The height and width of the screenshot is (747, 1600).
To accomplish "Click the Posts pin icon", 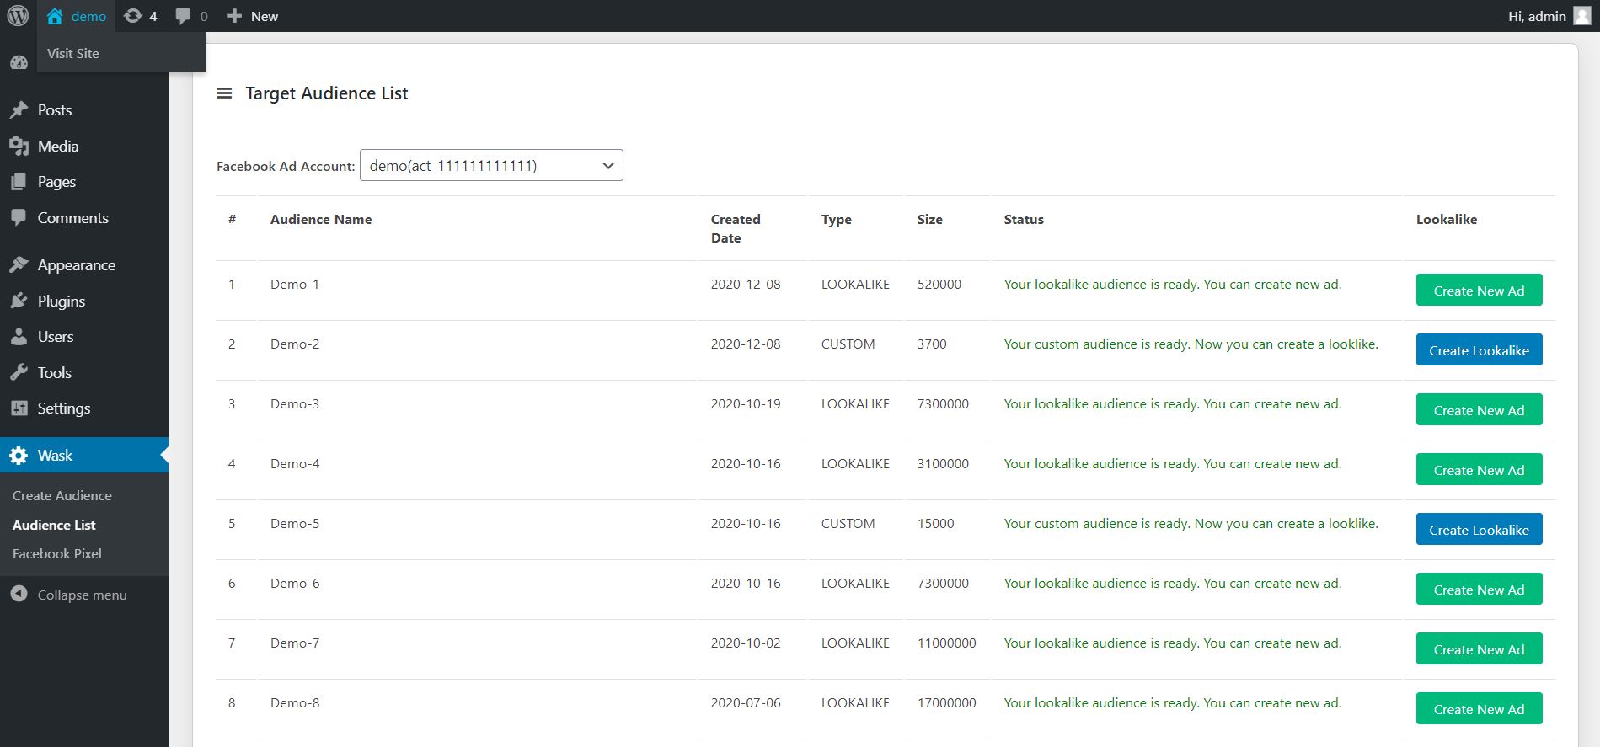I will (x=19, y=110).
